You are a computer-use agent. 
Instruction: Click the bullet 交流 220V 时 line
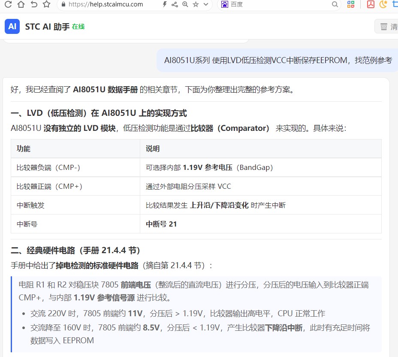coord(178,314)
